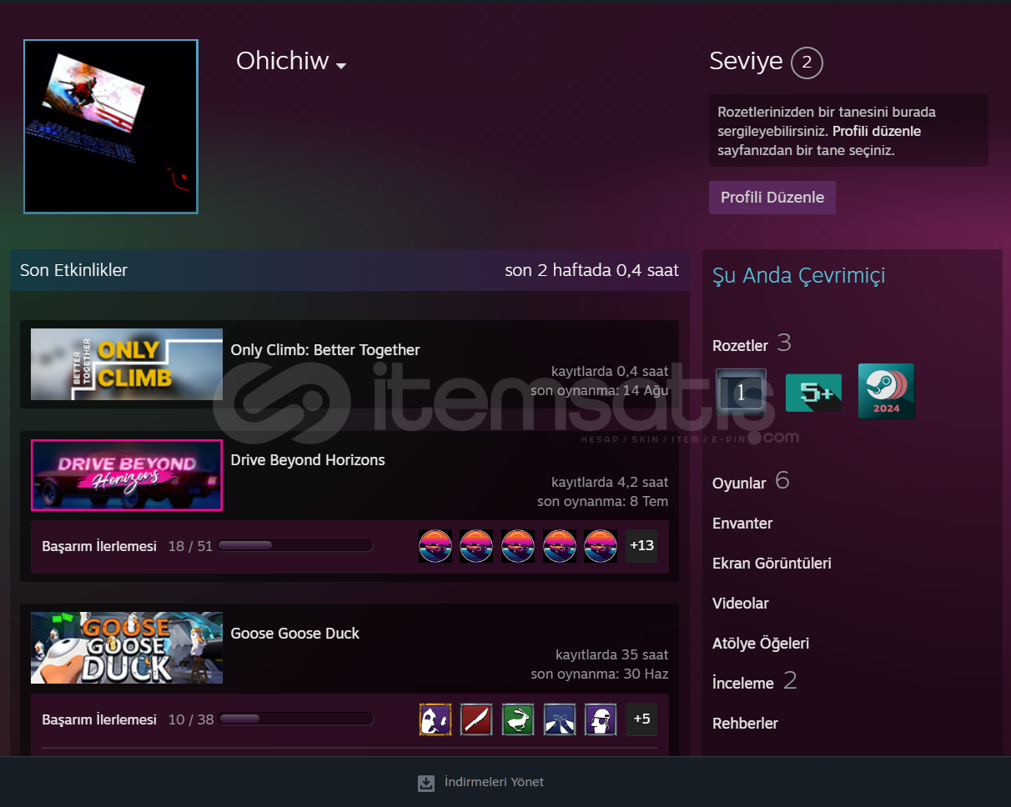Open the Only Climb: Better Together title
This screenshot has height=807, width=1011.
coord(325,350)
